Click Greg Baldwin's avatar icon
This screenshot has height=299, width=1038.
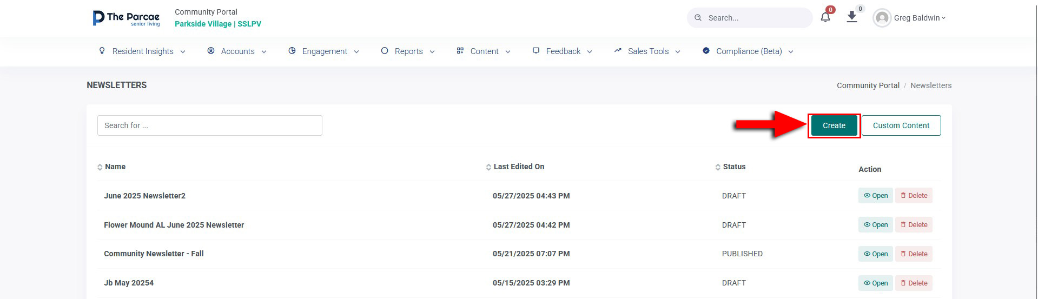coord(882,18)
